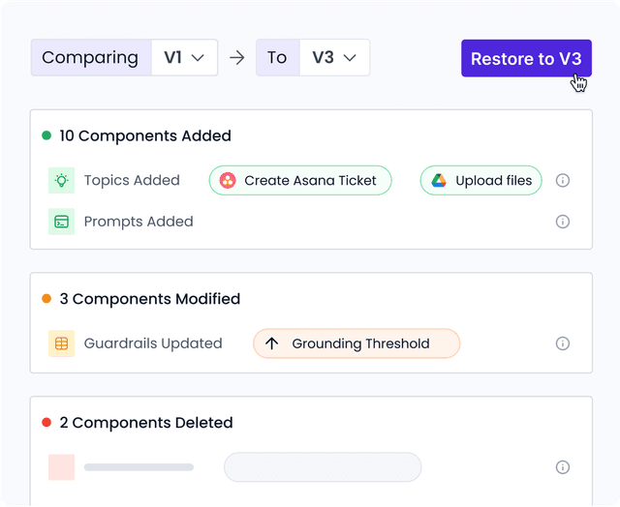Select the Upload files chip
This screenshot has height=507, width=620.
tap(481, 181)
